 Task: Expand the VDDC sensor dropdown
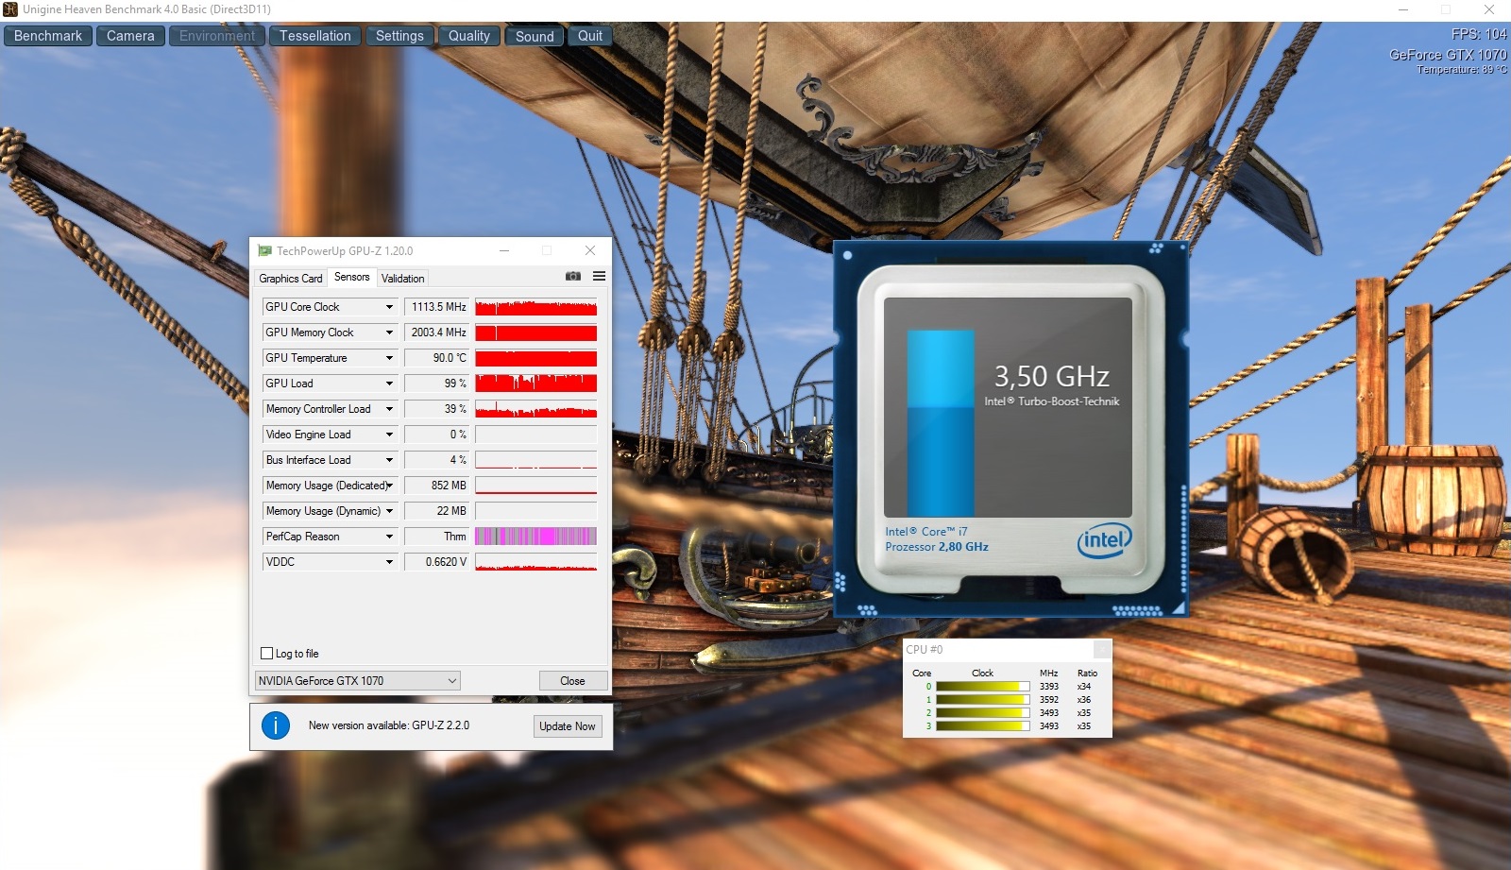point(389,562)
